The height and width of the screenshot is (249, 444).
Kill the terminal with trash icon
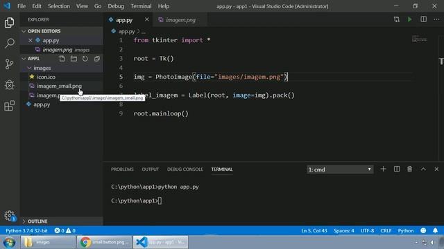pyautogui.click(x=410, y=169)
